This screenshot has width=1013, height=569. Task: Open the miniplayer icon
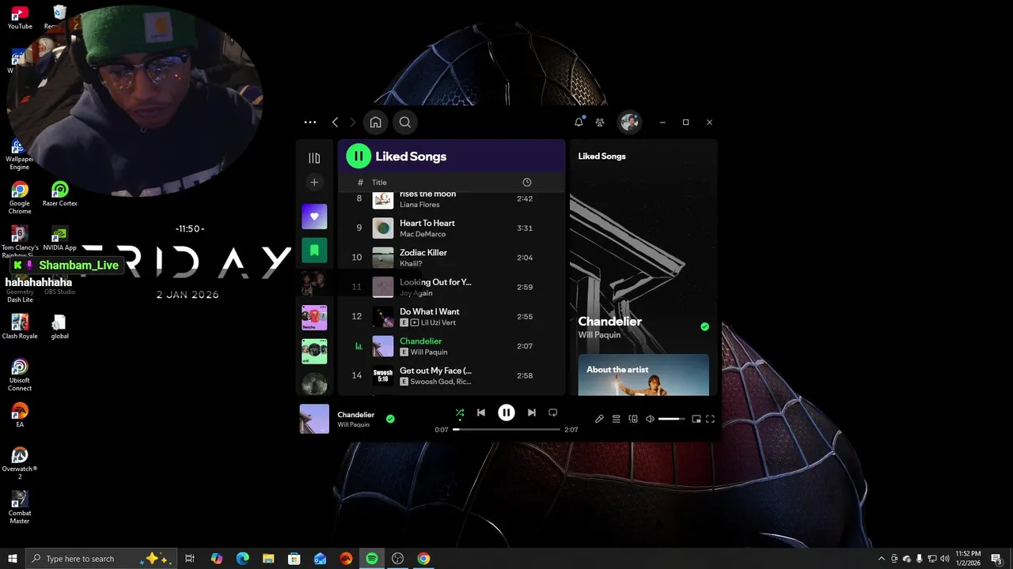(x=696, y=419)
